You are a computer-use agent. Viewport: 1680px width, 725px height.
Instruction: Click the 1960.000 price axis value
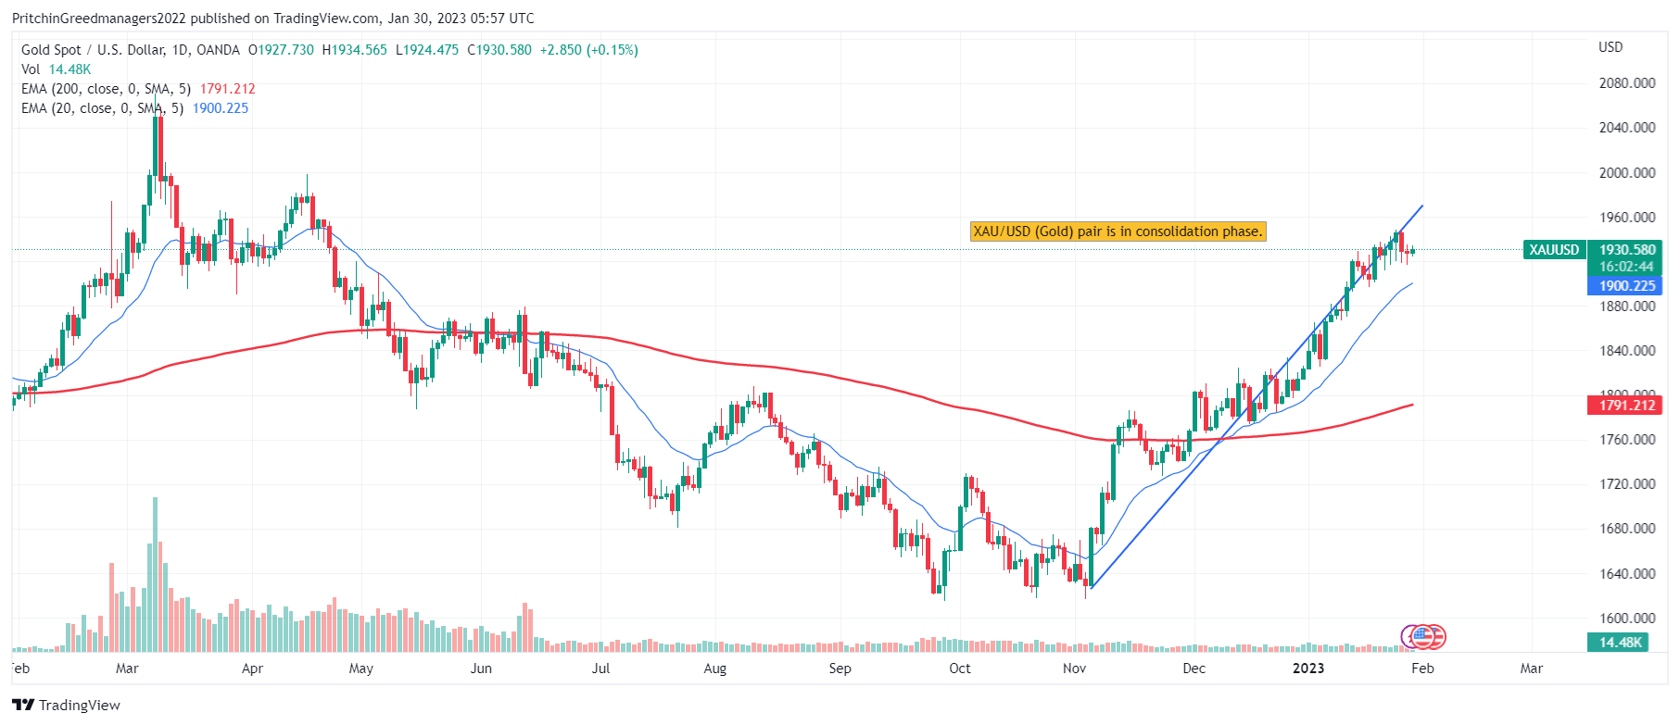click(x=1627, y=218)
